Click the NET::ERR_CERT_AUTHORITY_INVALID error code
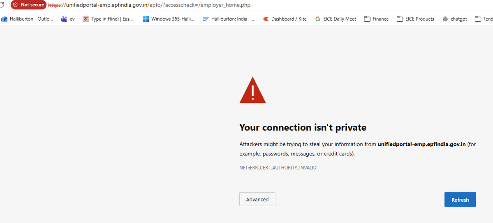The image size is (493, 223). coord(278,167)
